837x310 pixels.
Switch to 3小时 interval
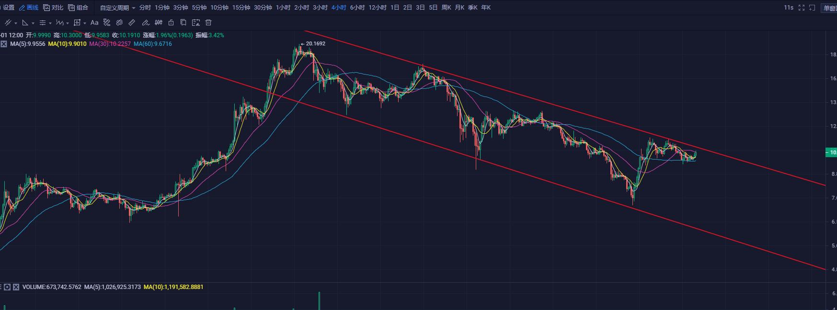(x=320, y=8)
